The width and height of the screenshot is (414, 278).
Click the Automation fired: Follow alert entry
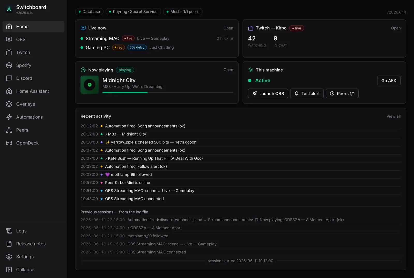click(x=240, y=166)
